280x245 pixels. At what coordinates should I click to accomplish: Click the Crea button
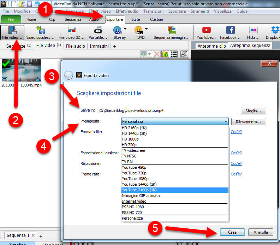click(x=232, y=232)
